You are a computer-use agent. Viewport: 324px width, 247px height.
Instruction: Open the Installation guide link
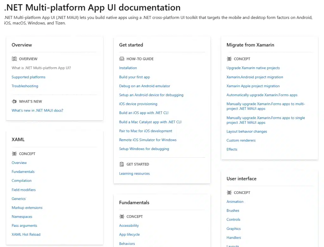click(x=128, y=68)
